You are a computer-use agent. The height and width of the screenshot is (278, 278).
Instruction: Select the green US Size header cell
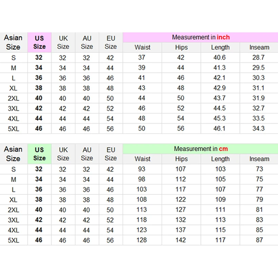click(x=39, y=154)
